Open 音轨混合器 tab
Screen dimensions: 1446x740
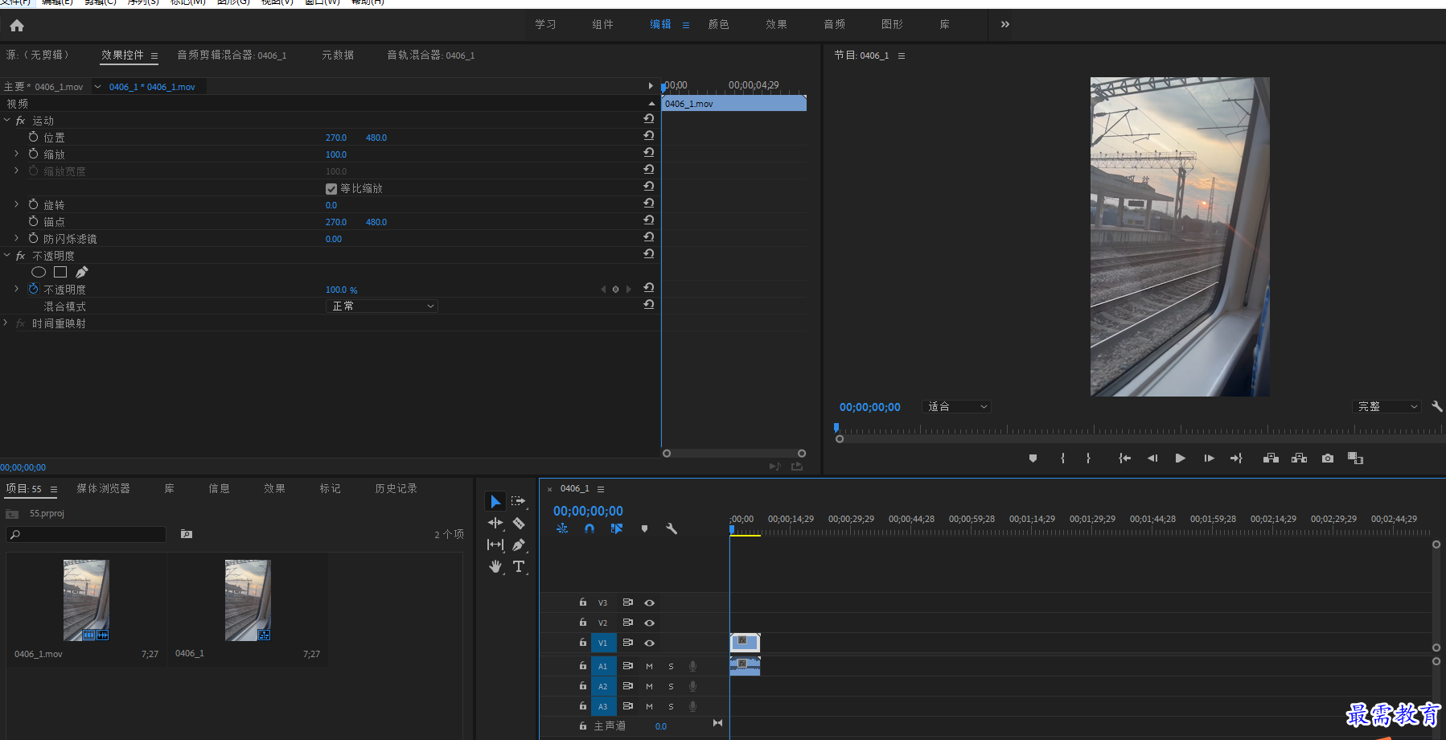[431, 55]
